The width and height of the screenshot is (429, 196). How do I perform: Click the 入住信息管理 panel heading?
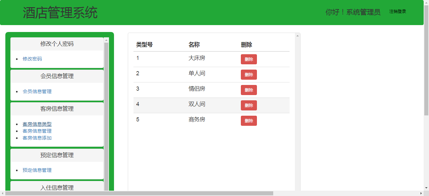(57, 188)
